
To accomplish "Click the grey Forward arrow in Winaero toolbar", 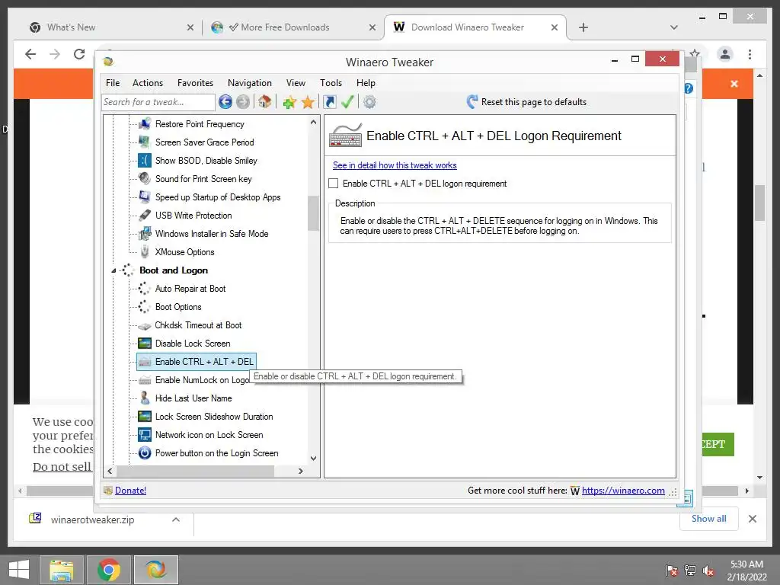I will 243,102.
